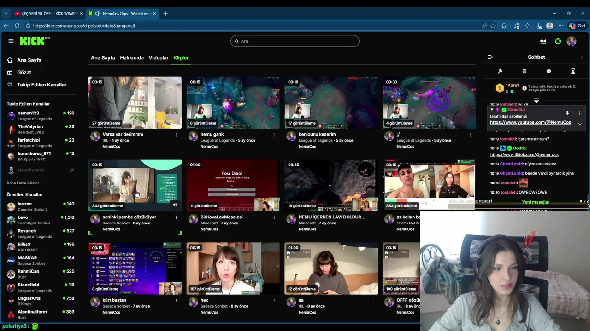Open kurankursu_571 channel
The width and height of the screenshot is (590, 331).
click(41, 156)
